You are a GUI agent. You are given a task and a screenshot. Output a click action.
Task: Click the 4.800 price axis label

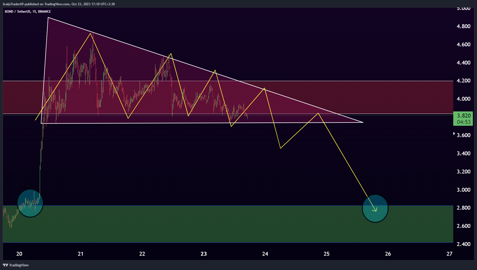point(463,26)
